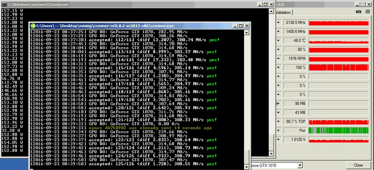374x170 pixels.
Task: Open dropdown beside the 1.0120 V sensor
Action: (x=278, y=139)
